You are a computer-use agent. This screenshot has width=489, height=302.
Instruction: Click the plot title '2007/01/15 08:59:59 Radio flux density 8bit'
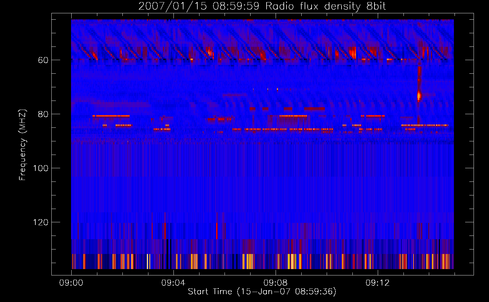pyautogui.click(x=262, y=6)
